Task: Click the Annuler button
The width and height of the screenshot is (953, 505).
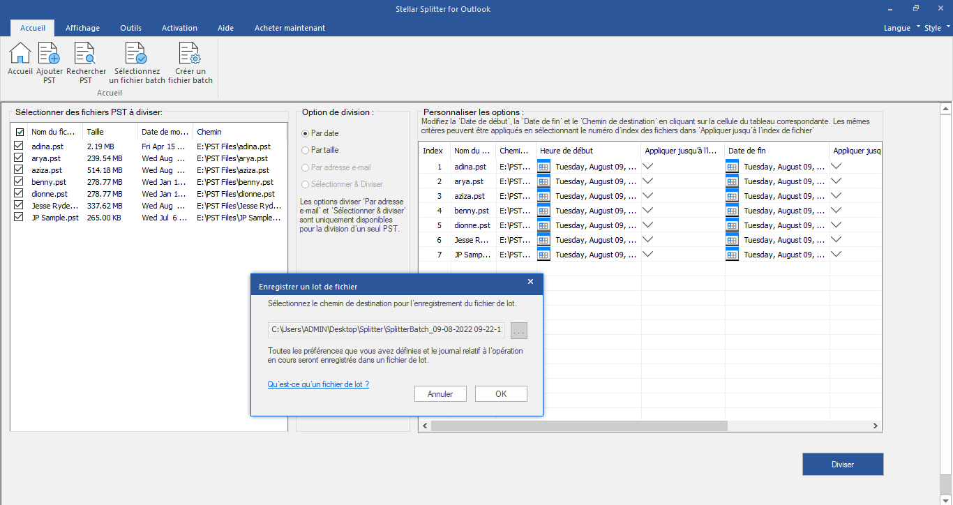Action: point(440,394)
